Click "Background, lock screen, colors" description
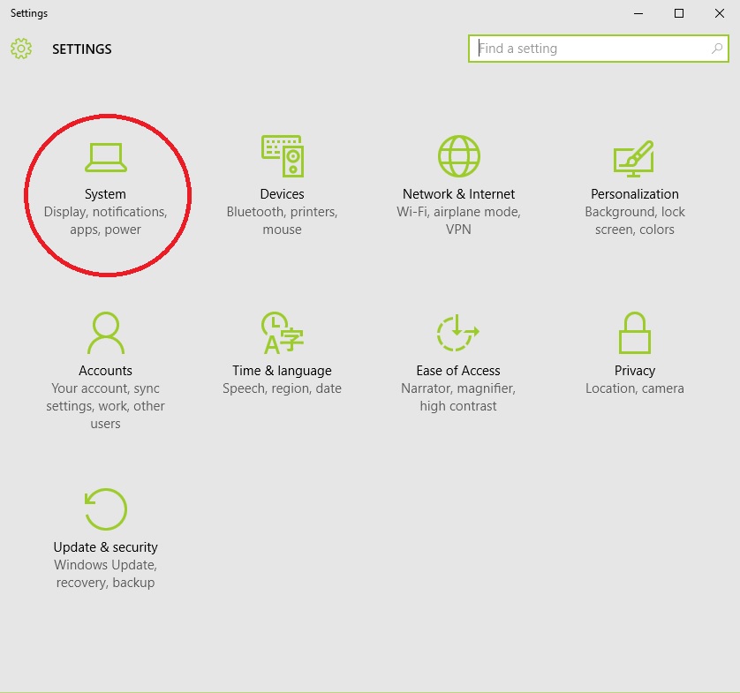This screenshot has height=693, width=740. [x=635, y=221]
